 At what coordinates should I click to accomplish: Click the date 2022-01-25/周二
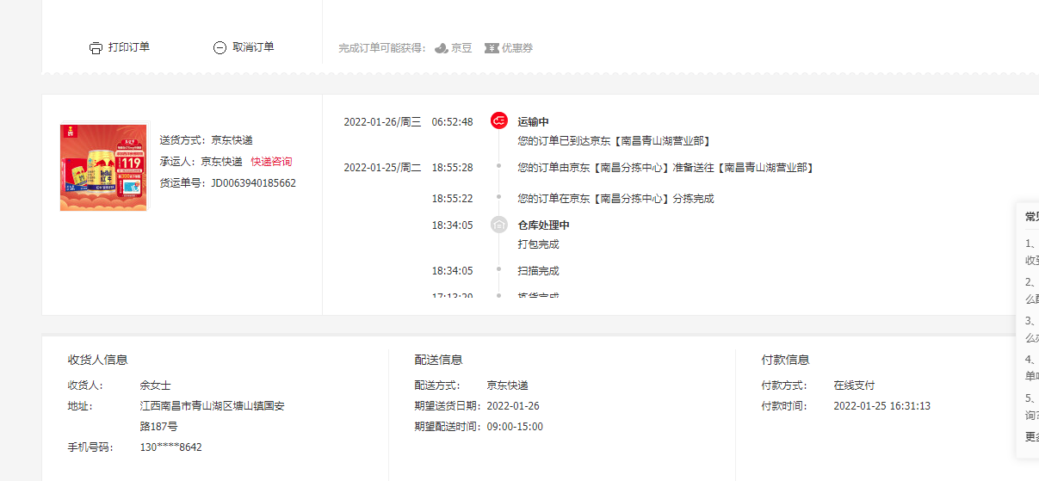[x=382, y=168]
